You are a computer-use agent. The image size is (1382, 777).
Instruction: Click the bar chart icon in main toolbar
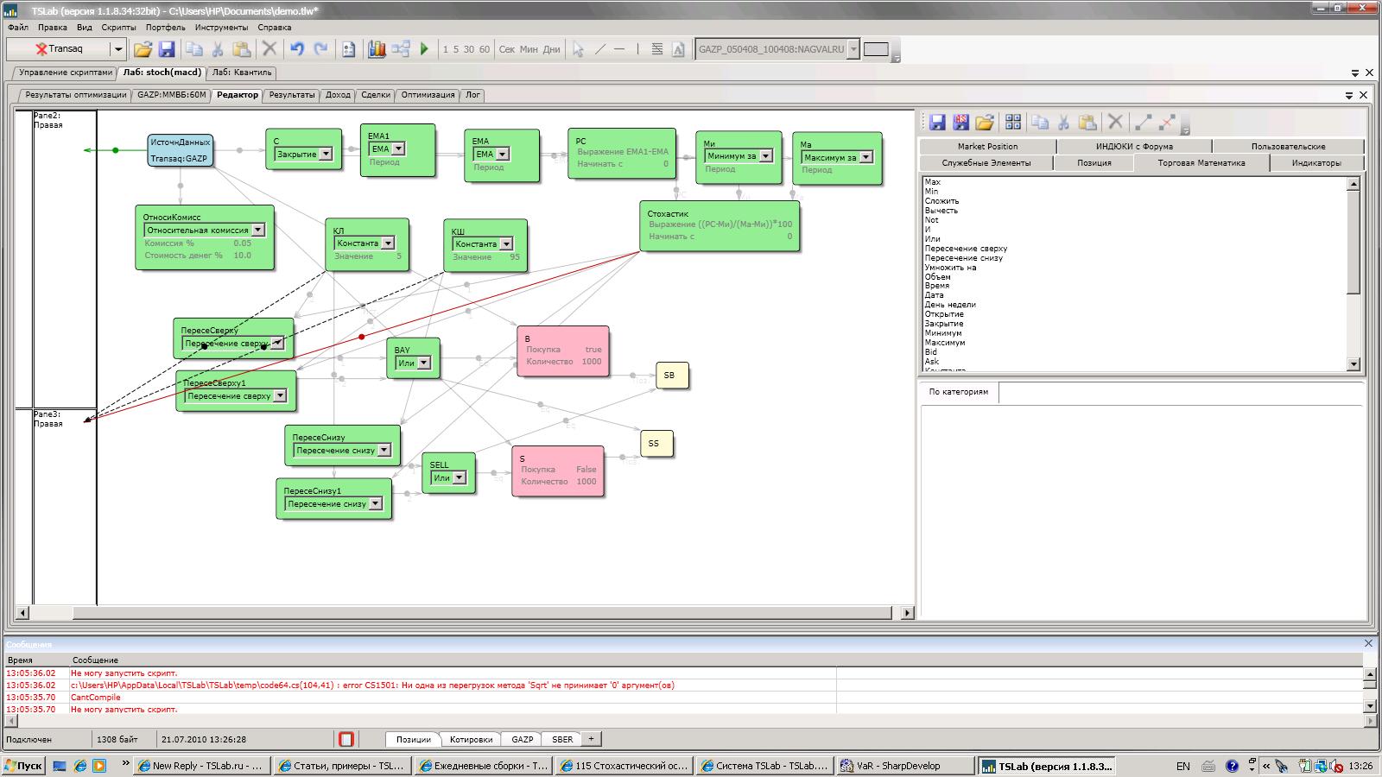[x=377, y=49]
